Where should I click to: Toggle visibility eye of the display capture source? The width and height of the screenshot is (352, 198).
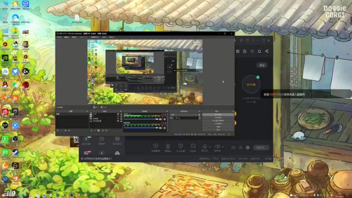[118, 121]
